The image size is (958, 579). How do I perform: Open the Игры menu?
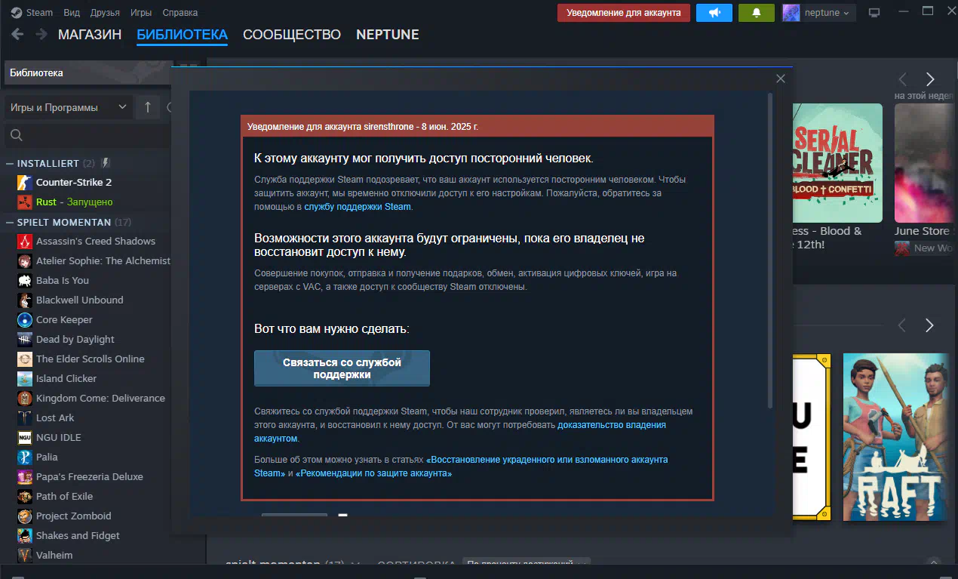pos(141,13)
